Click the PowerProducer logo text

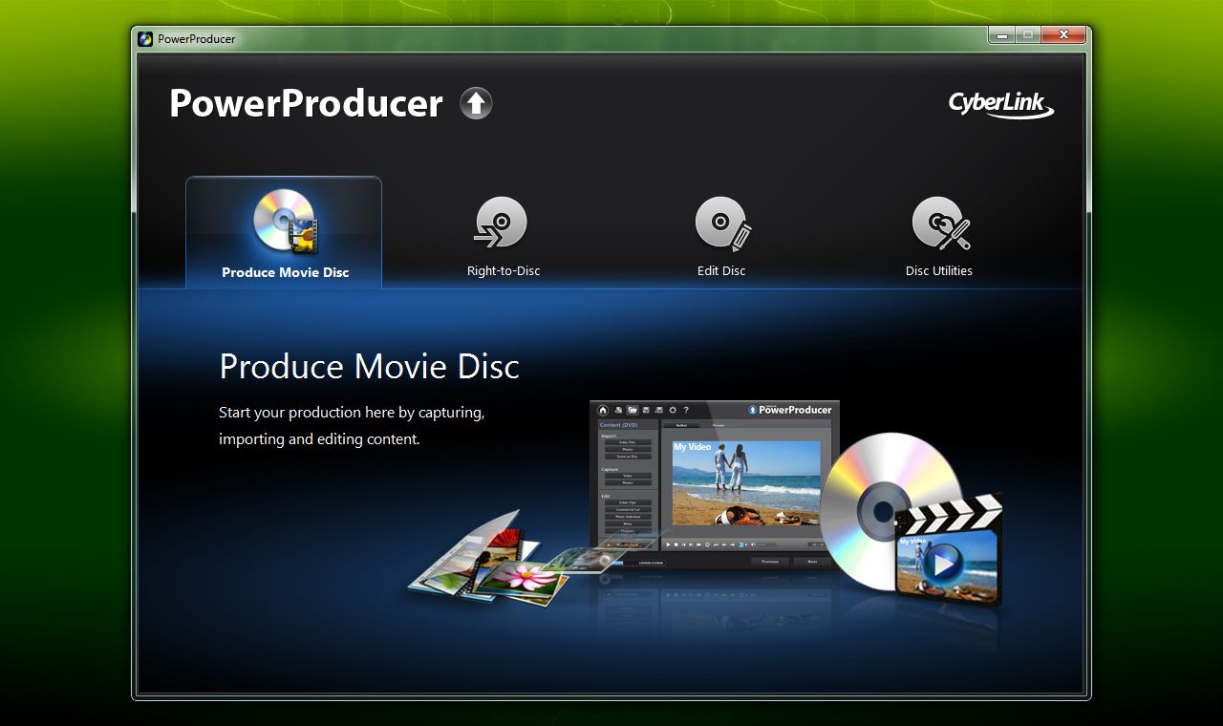(306, 103)
